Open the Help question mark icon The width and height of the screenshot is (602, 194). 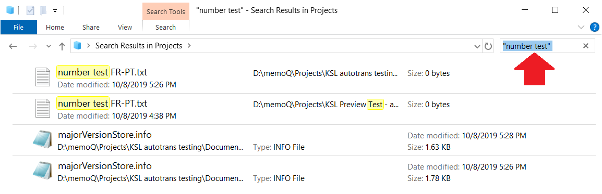click(x=594, y=27)
